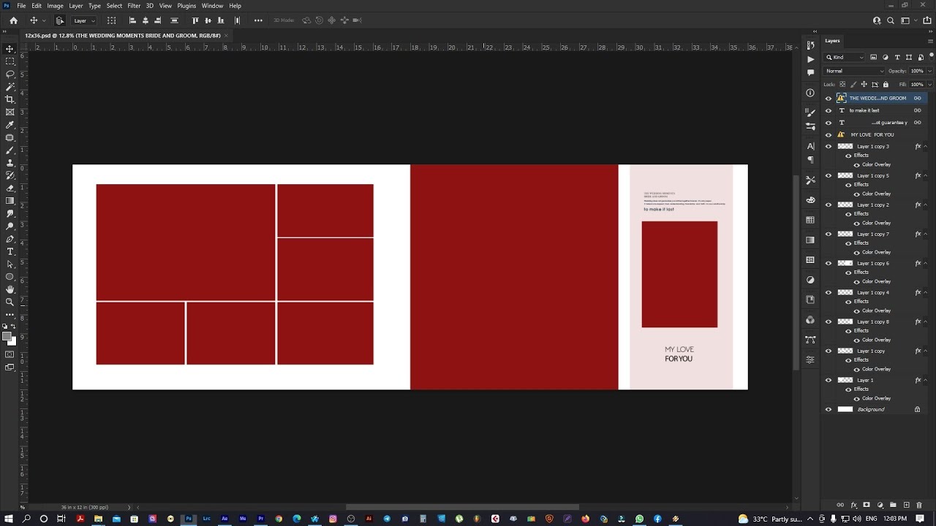Open the Character panel icon
This screenshot has height=526, width=936.
coord(810,146)
